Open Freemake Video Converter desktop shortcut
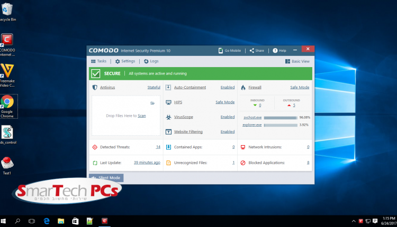Screen dimensions: 397x227 pos(7,75)
